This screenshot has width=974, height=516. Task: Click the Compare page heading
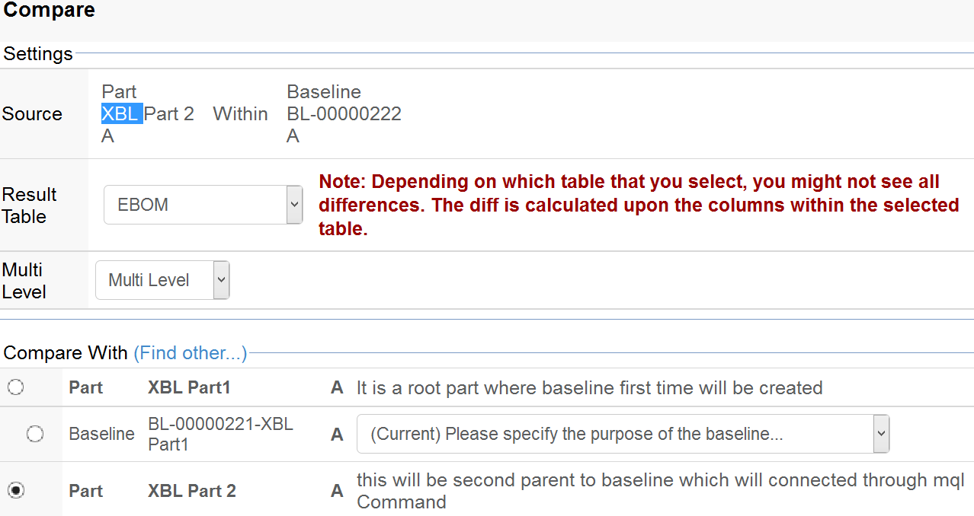[x=50, y=11]
